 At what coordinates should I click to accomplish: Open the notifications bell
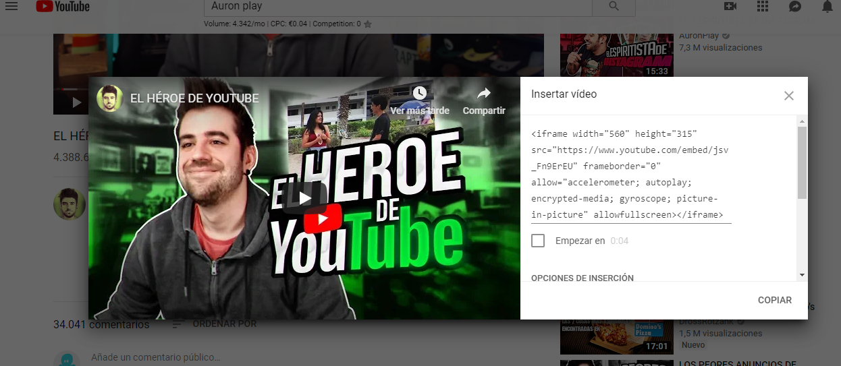point(828,6)
